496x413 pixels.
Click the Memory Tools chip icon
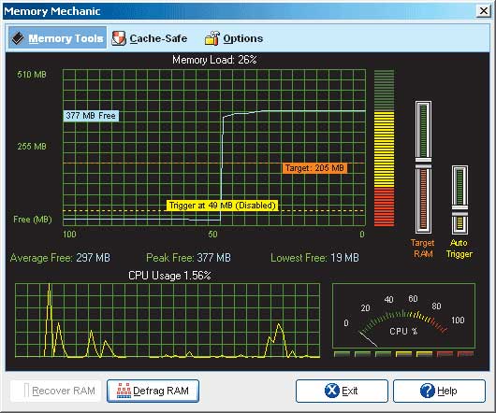[18, 38]
